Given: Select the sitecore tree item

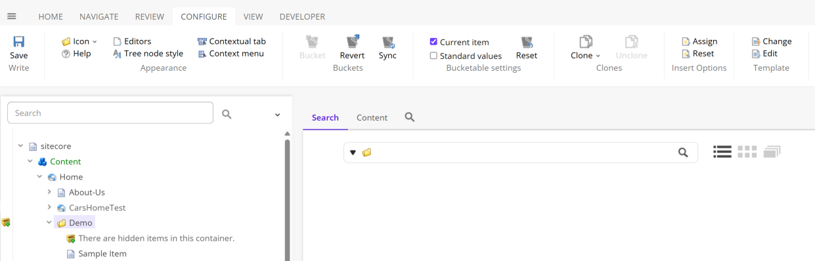Looking at the screenshot, I should pyautogui.click(x=50, y=146).
